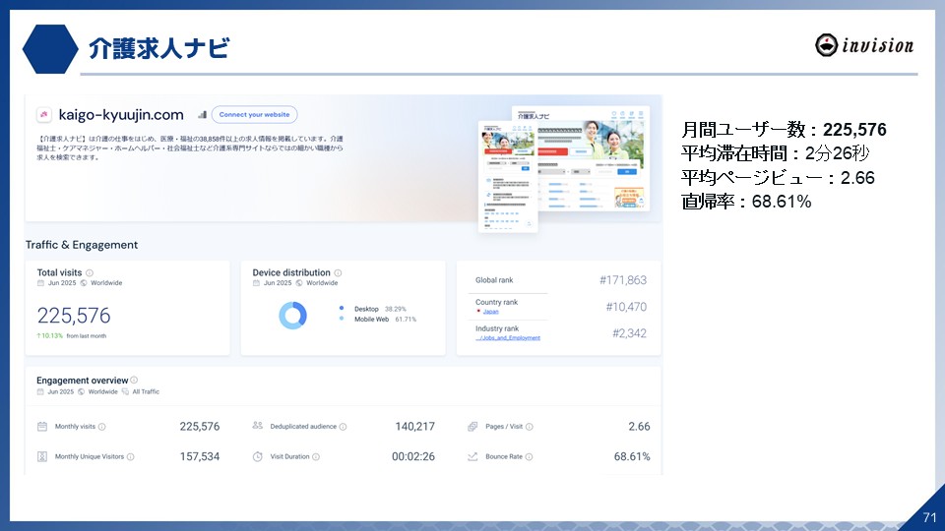Click the Total visits value 225,576
Image resolution: width=945 pixels, height=531 pixels.
[x=74, y=316]
